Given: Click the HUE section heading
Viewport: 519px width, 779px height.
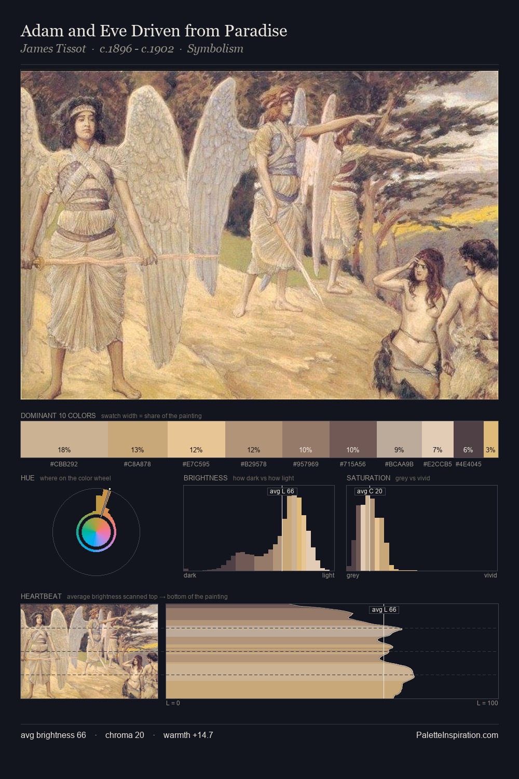Looking at the screenshot, I should pyautogui.click(x=28, y=478).
